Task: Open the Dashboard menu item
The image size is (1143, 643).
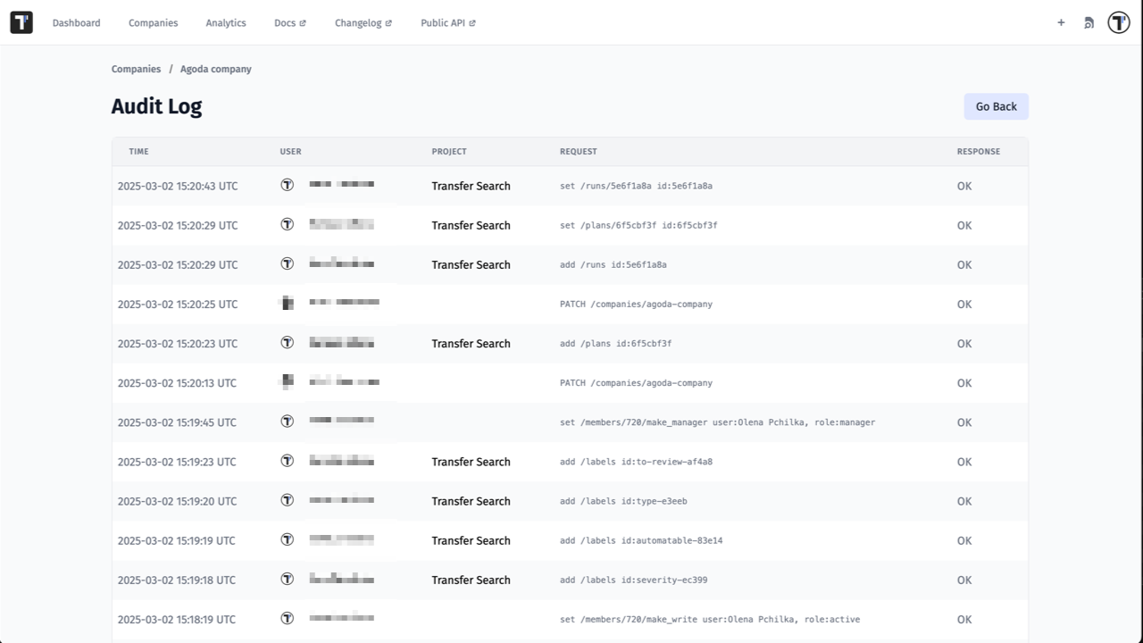Action: pos(76,22)
